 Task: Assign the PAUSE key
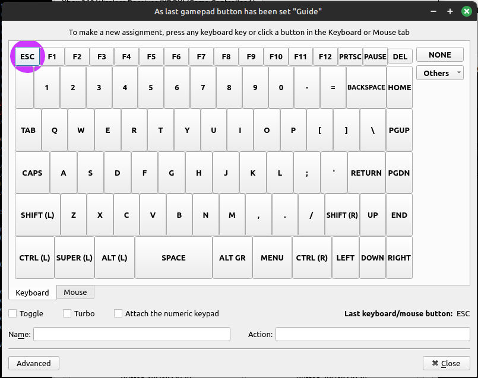point(375,56)
